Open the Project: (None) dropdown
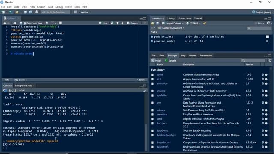Screen dimensions: 274x154 262,12
